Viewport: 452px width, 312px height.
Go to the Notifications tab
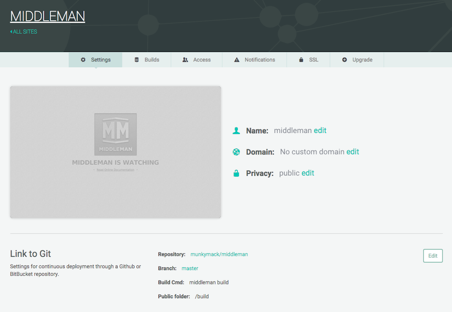(x=255, y=60)
